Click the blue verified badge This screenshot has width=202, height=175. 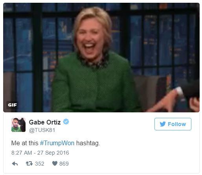[x=66, y=122]
